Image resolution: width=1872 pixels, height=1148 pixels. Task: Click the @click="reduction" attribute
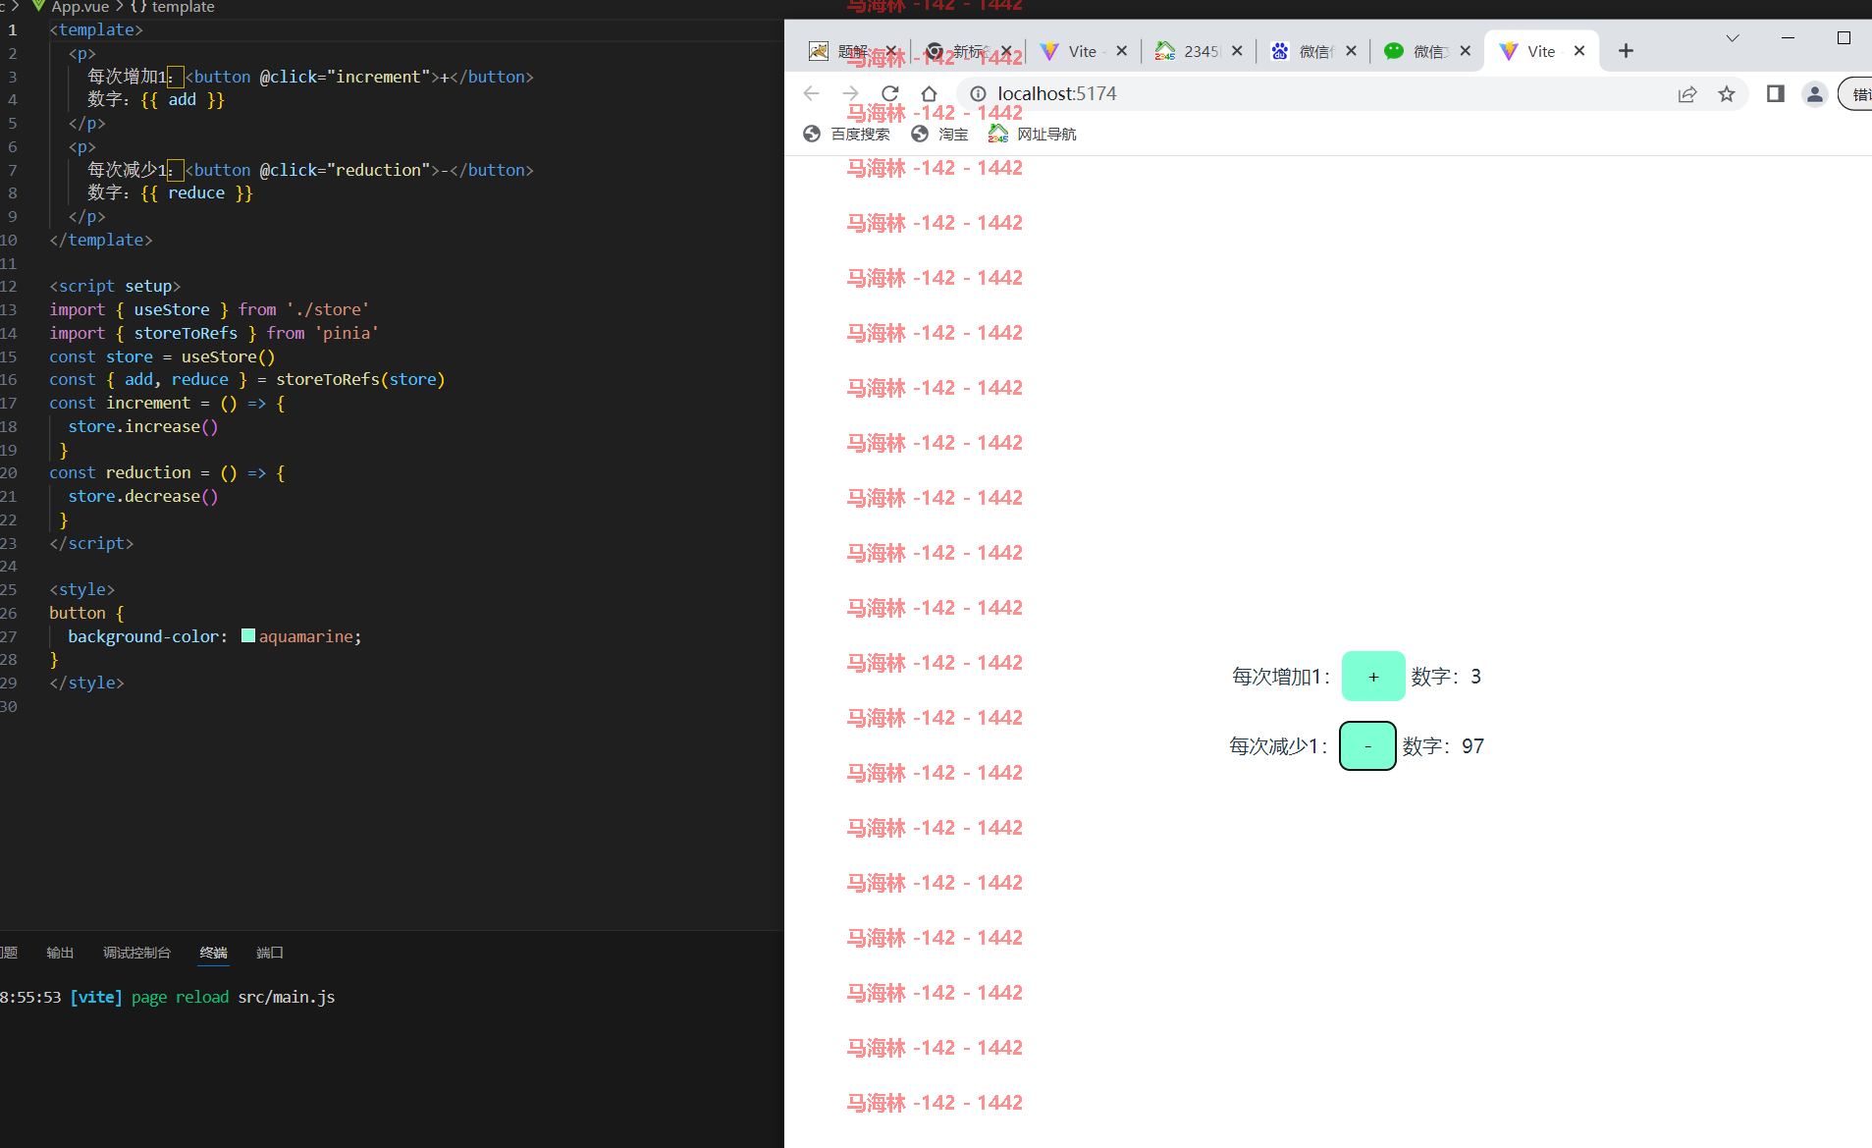tap(346, 170)
